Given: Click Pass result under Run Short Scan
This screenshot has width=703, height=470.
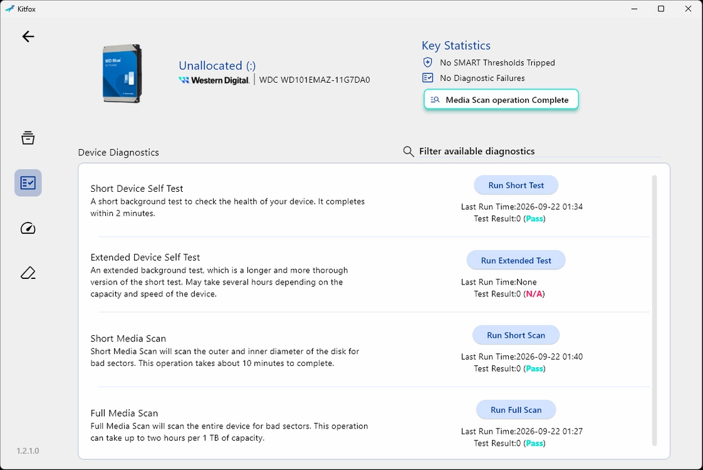Looking at the screenshot, I should (x=534, y=368).
